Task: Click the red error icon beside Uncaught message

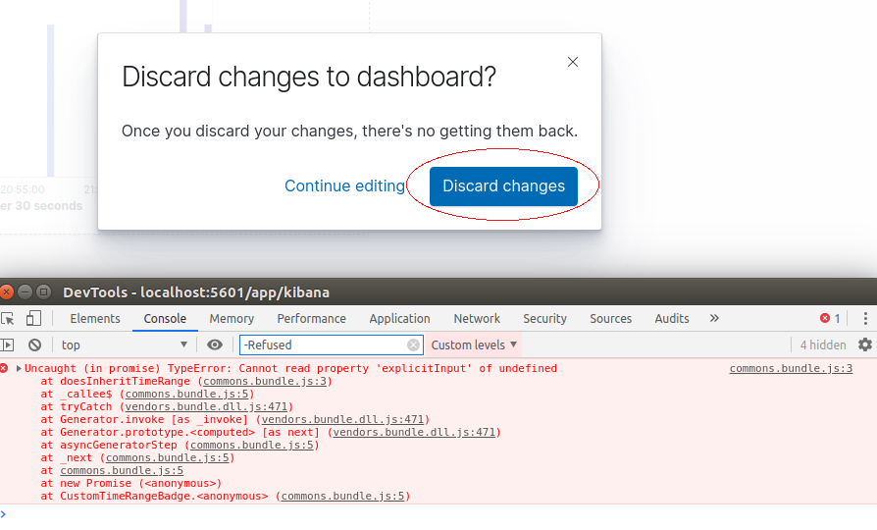Action: pos(5,368)
